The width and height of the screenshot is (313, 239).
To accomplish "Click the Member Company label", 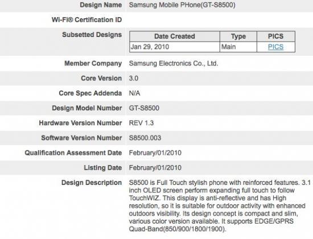I will click(x=93, y=64).
